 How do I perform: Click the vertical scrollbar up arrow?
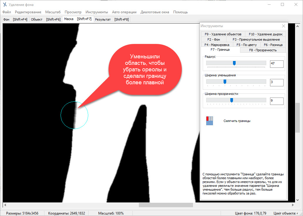[298, 26]
